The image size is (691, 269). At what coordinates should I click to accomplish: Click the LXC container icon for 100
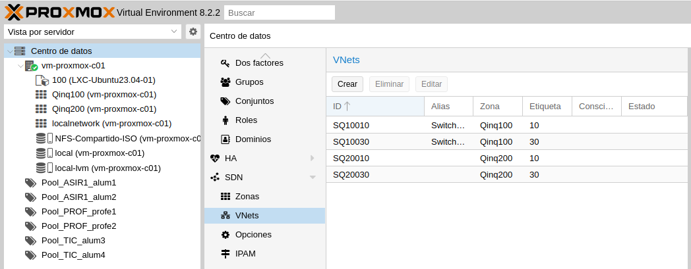tap(42, 80)
